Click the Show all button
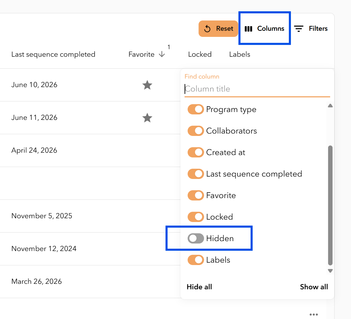 coord(314,287)
